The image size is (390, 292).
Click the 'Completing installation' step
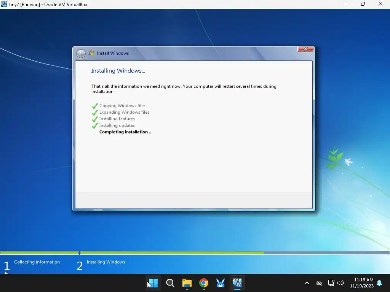(x=125, y=132)
